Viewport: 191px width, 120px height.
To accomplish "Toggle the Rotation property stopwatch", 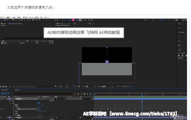I will tap(14, 113).
